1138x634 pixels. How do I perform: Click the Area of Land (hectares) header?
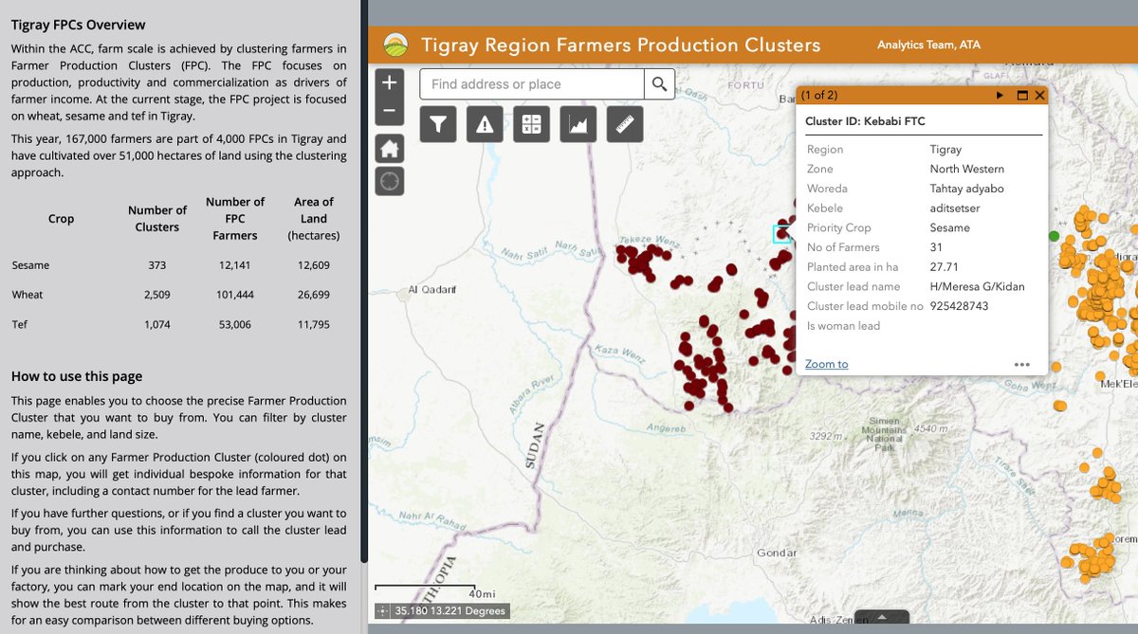(x=314, y=218)
